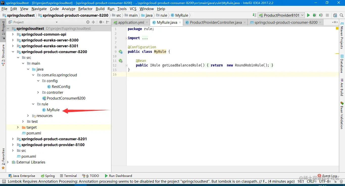This screenshot has width=345, height=186.
Task: Run ProductProvider8101 with the green play icon
Action: pos(308,15)
